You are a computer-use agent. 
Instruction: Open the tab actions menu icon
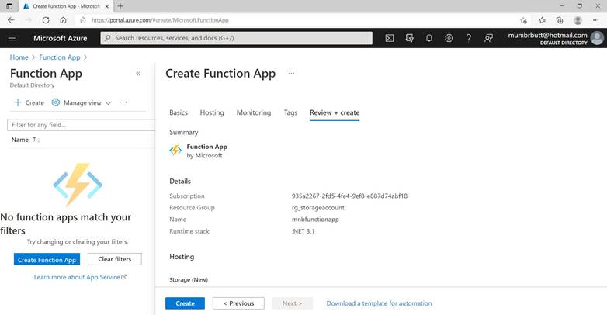coord(9,6)
